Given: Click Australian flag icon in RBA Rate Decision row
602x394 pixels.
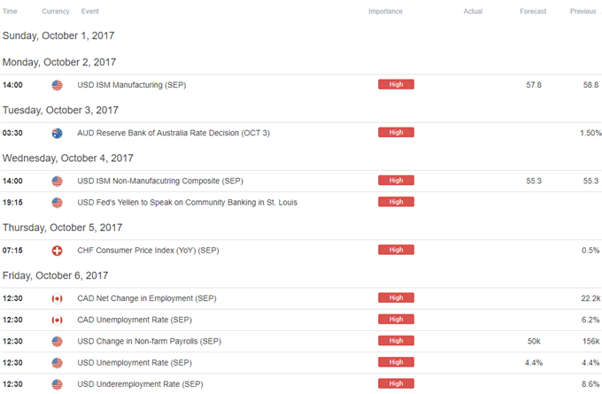Looking at the screenshot, I should [57, 134].
